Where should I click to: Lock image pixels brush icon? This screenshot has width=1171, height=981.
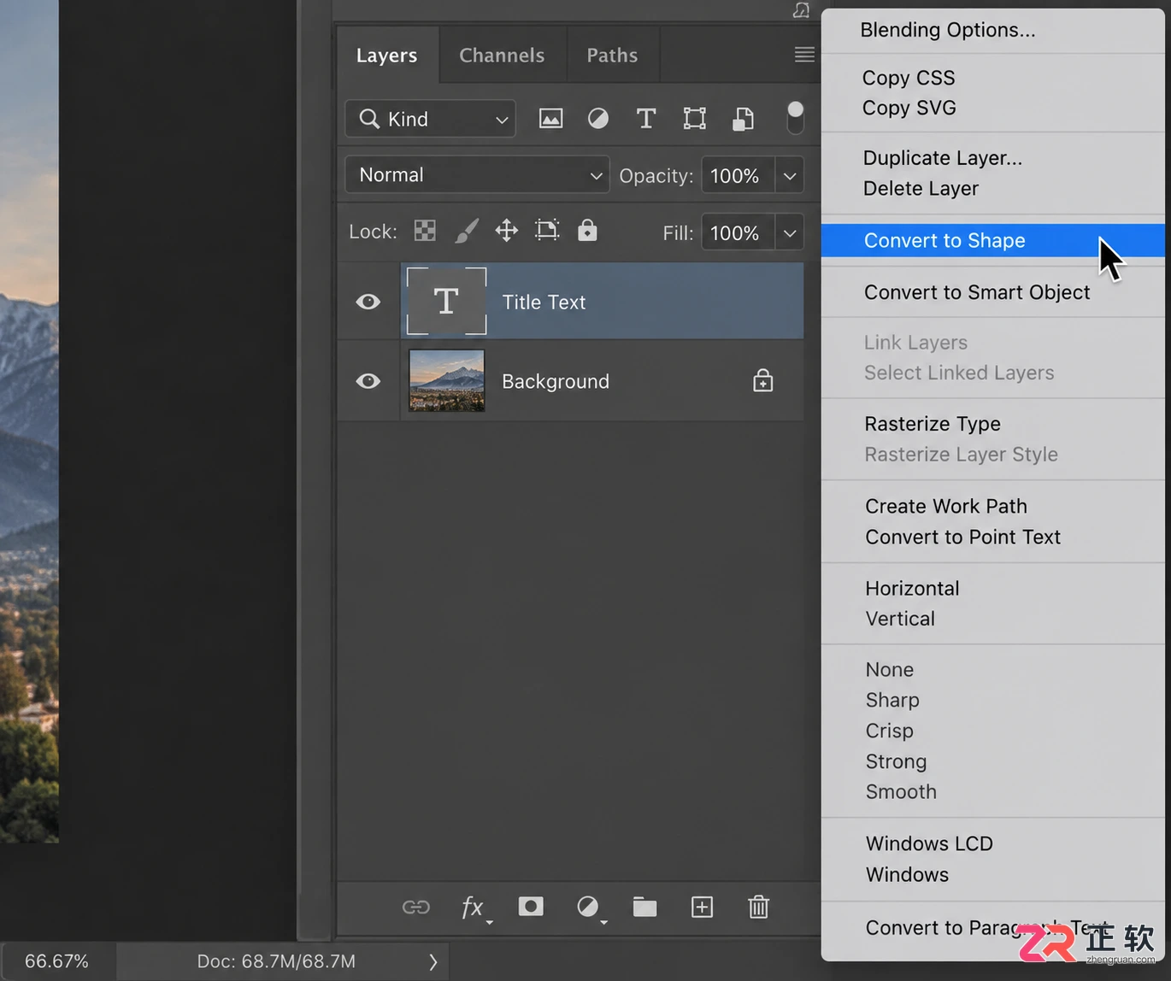tap(466, 231)
